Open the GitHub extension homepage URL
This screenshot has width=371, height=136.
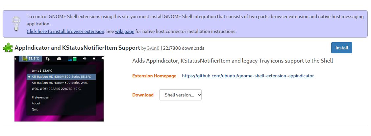[248, 76]
